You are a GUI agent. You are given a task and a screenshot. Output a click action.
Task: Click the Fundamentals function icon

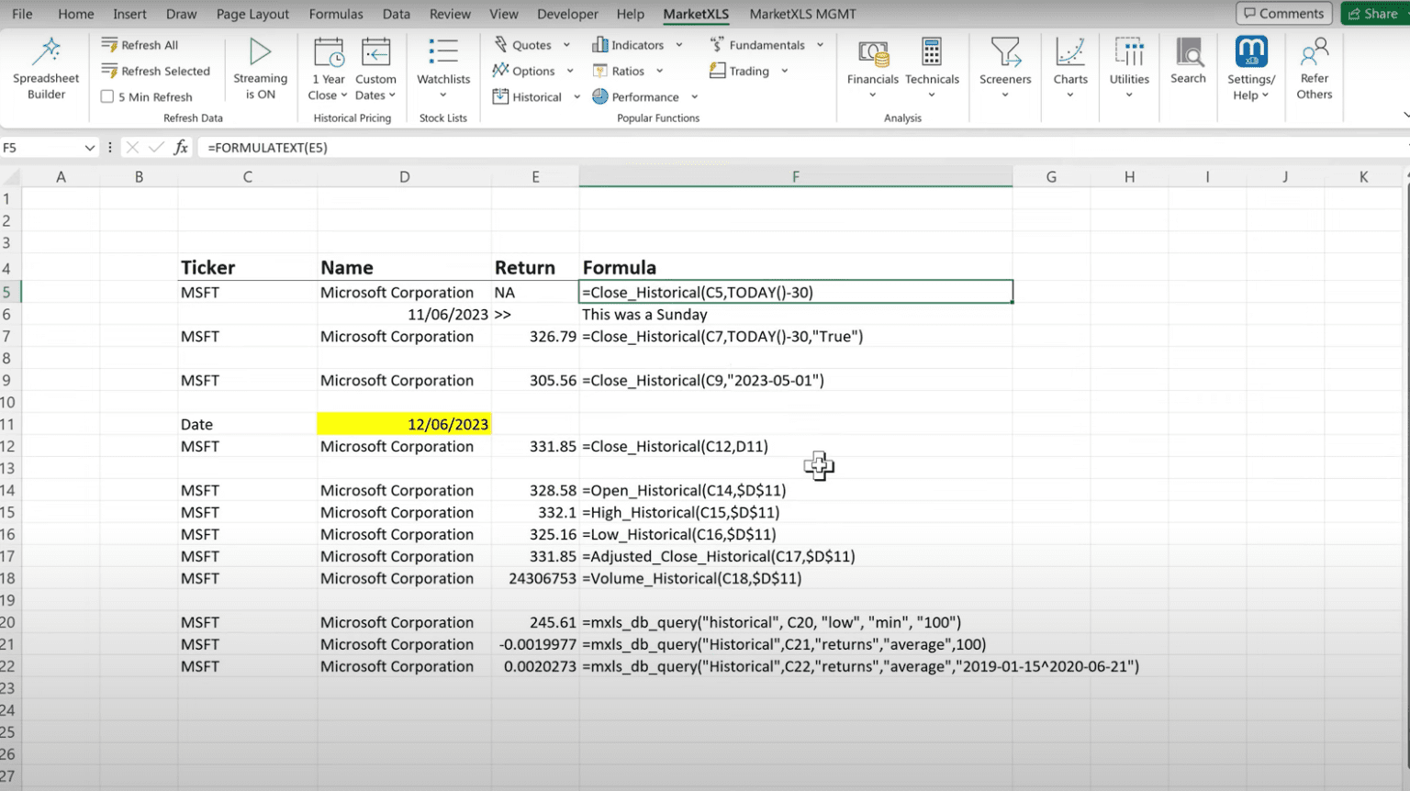(x=717, y=44)
